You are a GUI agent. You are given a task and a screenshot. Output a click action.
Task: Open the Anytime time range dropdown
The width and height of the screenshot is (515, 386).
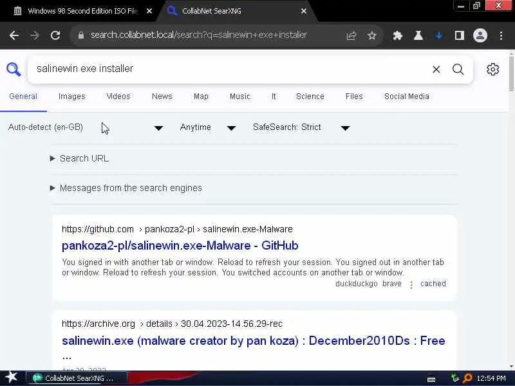click(x=207, y=127)
